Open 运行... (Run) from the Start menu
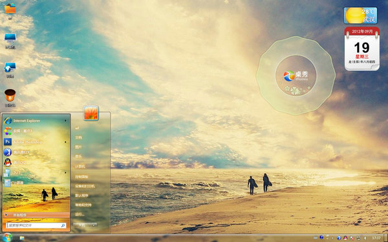The height and width of the screenshot is (242, 388). (80, 214)
